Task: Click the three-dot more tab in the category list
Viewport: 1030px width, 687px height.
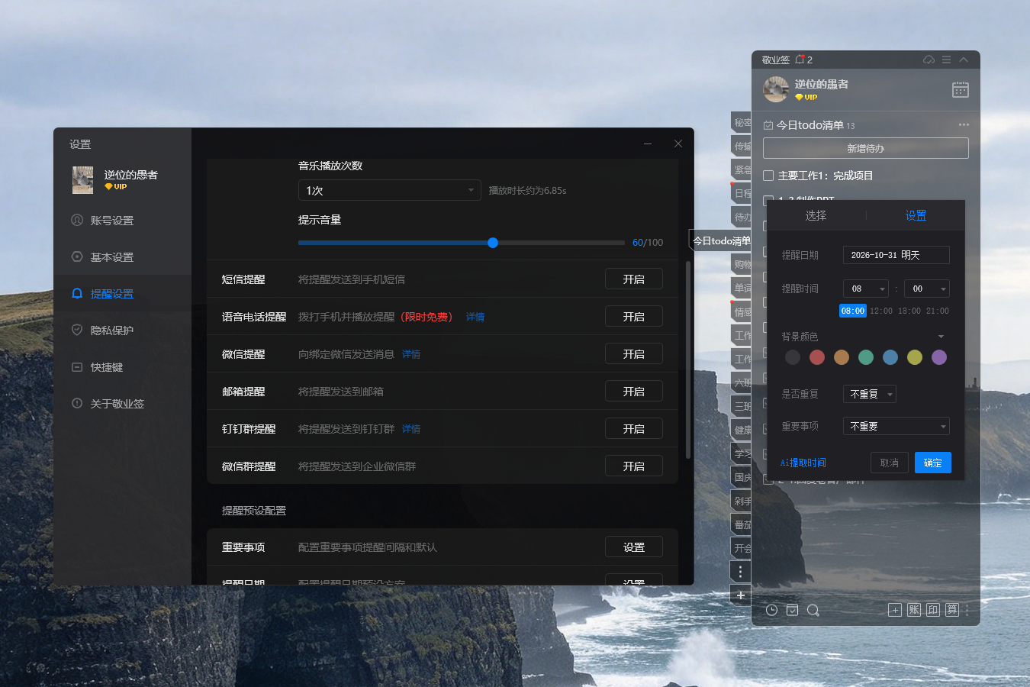Action: pyautogui.click(x=741, y=571)
